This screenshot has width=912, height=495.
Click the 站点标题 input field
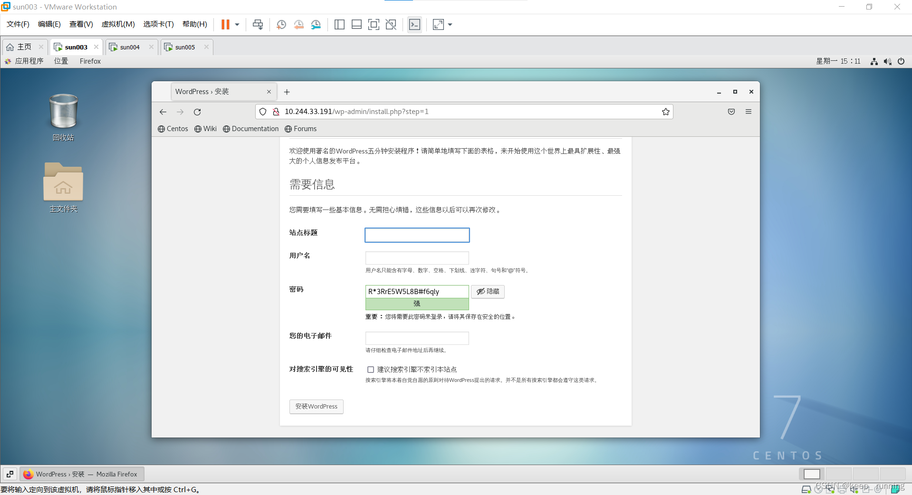coord(417,235)
